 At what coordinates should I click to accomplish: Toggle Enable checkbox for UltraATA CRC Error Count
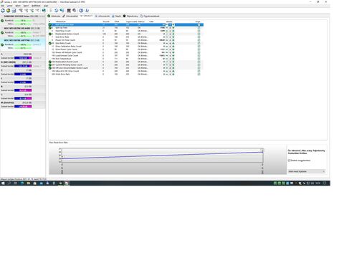[199, 71]
